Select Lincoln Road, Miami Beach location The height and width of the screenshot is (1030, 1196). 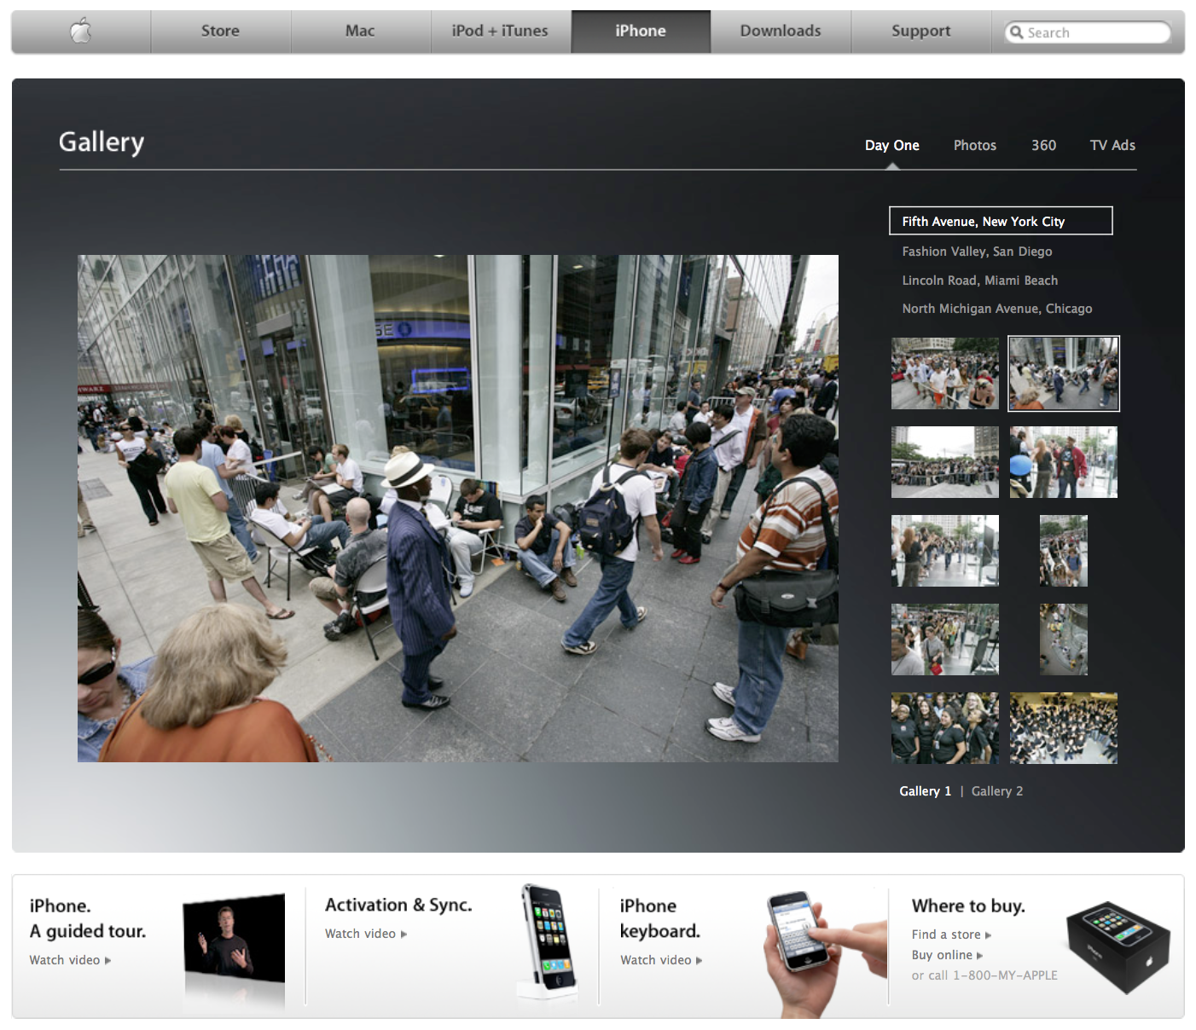click(979, 281)
